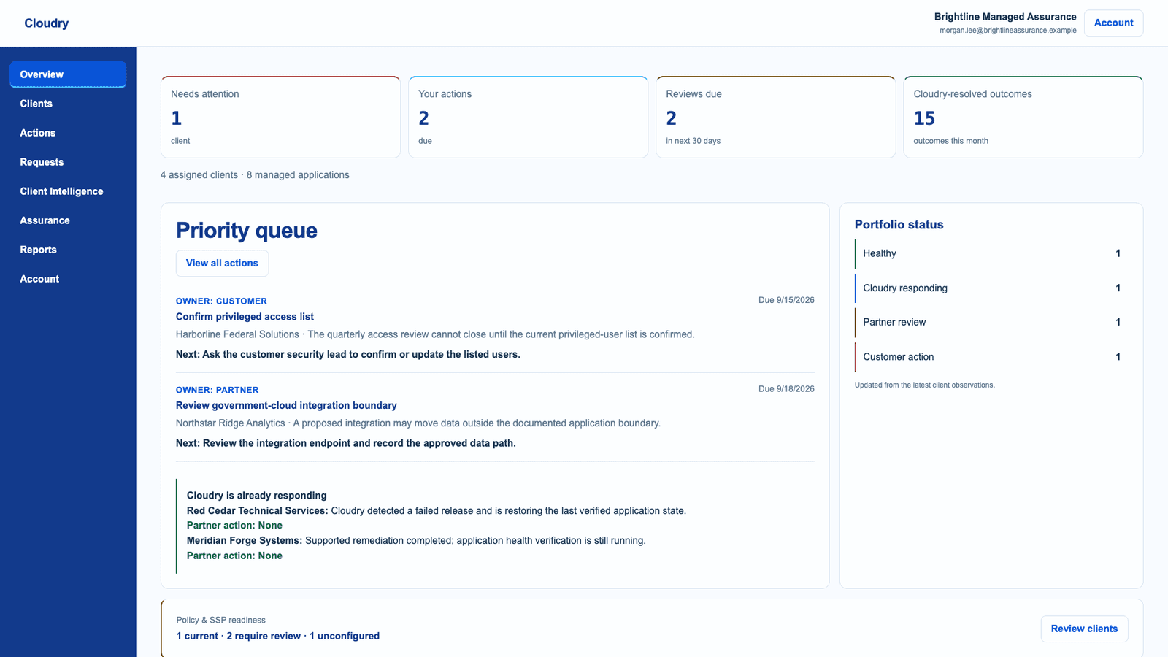
Task: Click the Due 9/18/2026 date
Action: pyautogui.click(x=786, y=389)
